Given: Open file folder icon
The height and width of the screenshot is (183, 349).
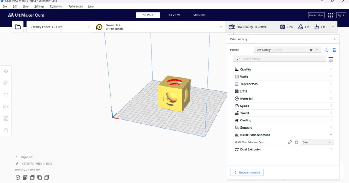Looking at the screenshot, I should (x=18, y=27).
